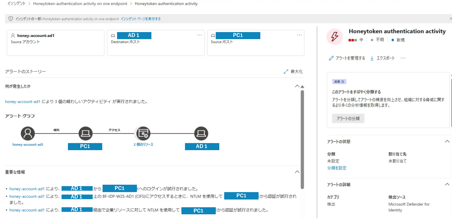Viewport: 452px width, 221px height.
Task: Select the PC1 computer node in the alert graph
Action: (85, 134)
